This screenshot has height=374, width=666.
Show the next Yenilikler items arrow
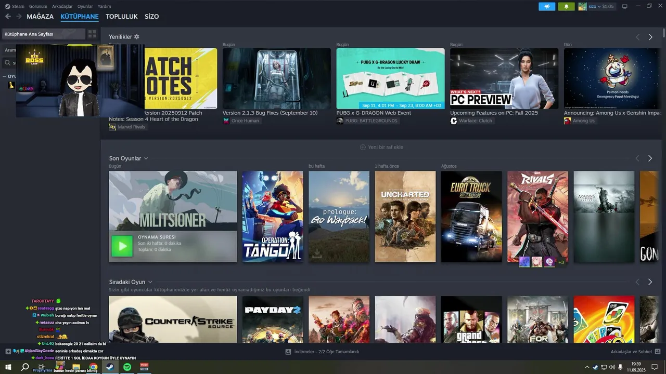click(x=650, y=37)
